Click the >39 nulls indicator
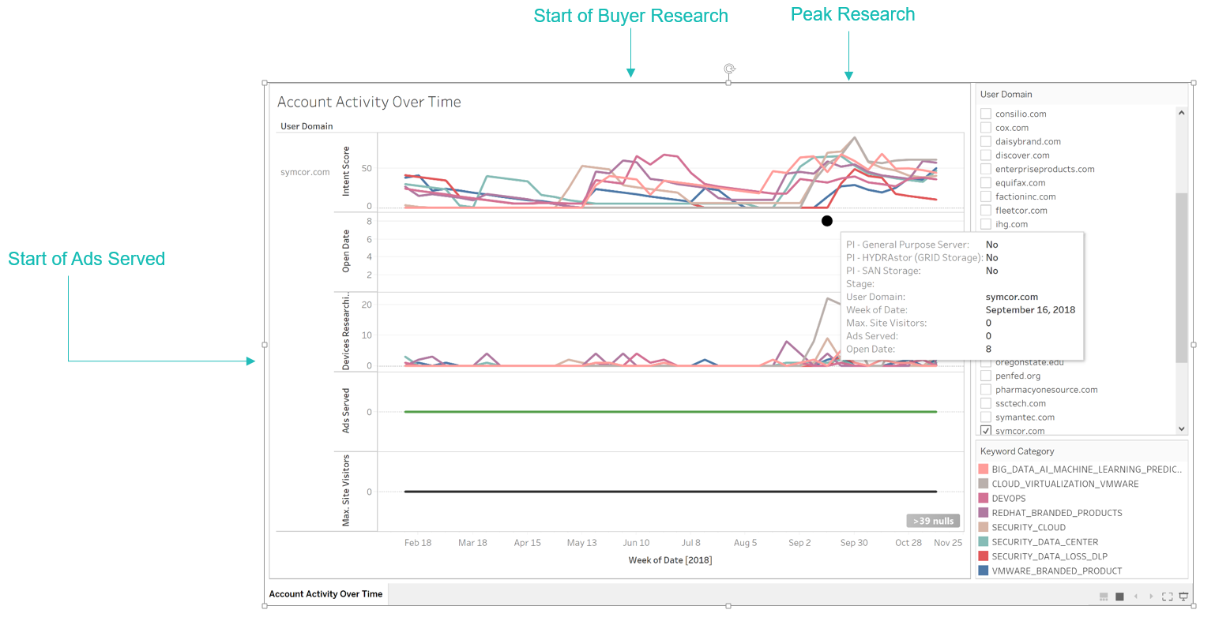1215x621 pixels. pos(933,521)
